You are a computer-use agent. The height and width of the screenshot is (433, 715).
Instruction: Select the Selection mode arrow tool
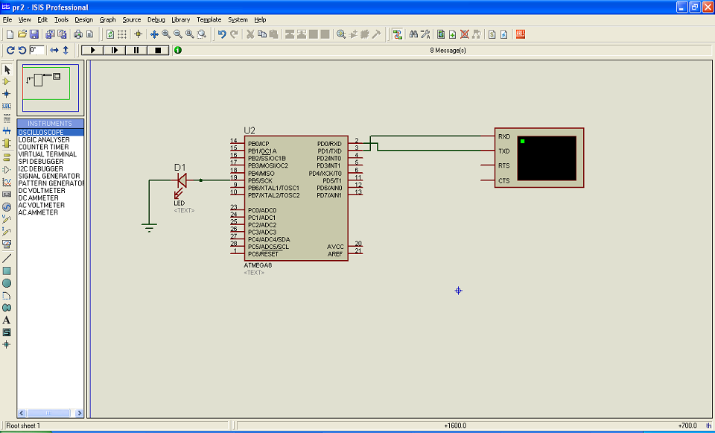click(x=7, y=70)
